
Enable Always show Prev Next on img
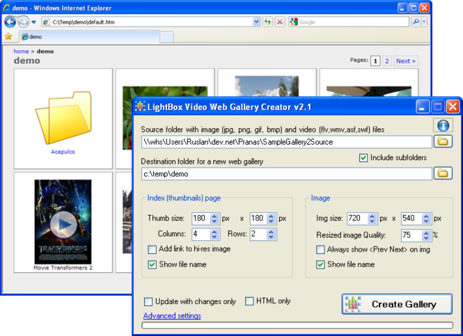click(320, 250)
